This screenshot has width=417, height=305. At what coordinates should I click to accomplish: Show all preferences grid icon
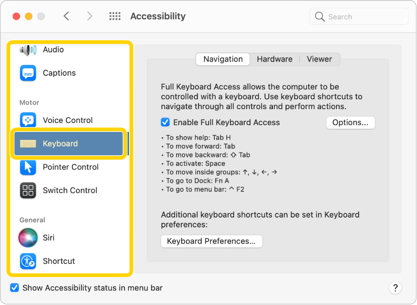coord(115,16)
